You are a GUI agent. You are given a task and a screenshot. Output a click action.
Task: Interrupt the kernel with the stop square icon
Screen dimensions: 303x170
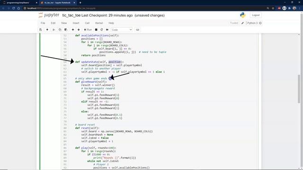[x=96, y=30]
